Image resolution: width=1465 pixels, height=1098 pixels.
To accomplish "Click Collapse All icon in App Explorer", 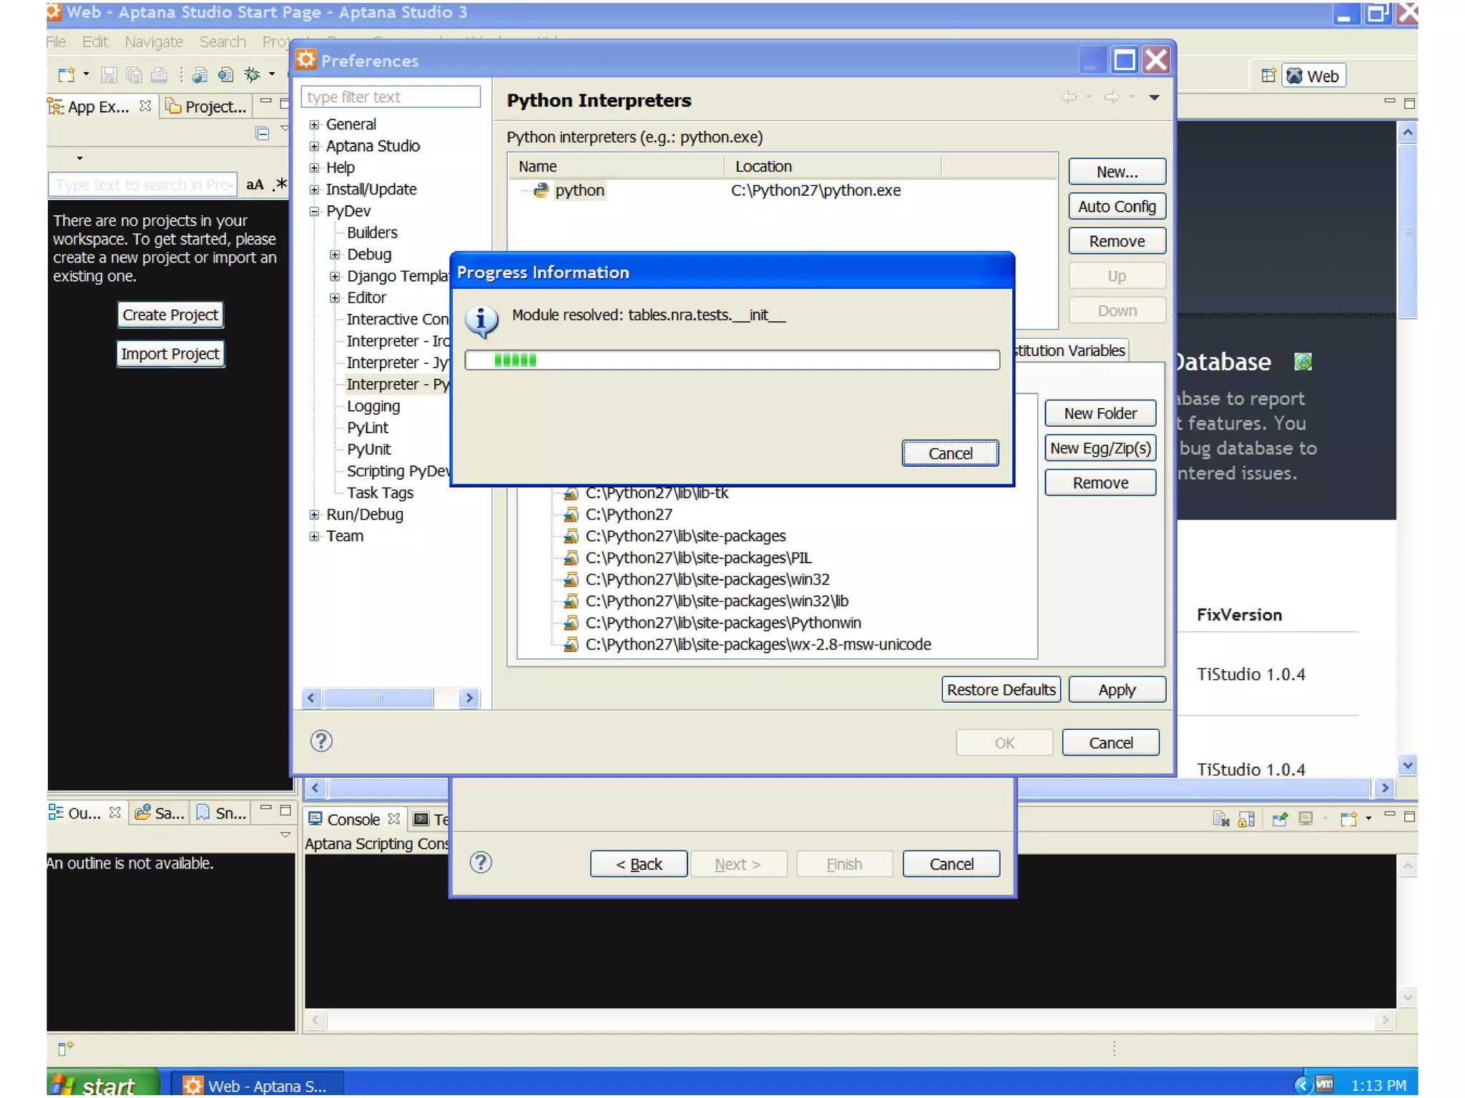I will (x=263, y=133).
